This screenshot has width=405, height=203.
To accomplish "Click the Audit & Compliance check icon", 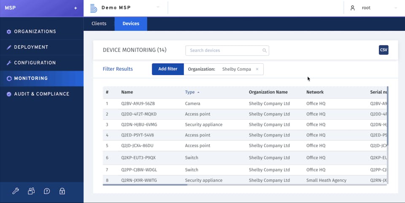I will pyautogui.click(x=9, y=94).
